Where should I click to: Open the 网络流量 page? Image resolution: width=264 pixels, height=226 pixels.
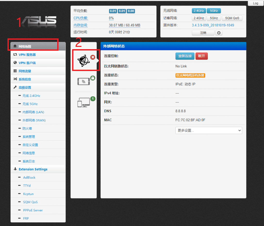click(38, 71)
